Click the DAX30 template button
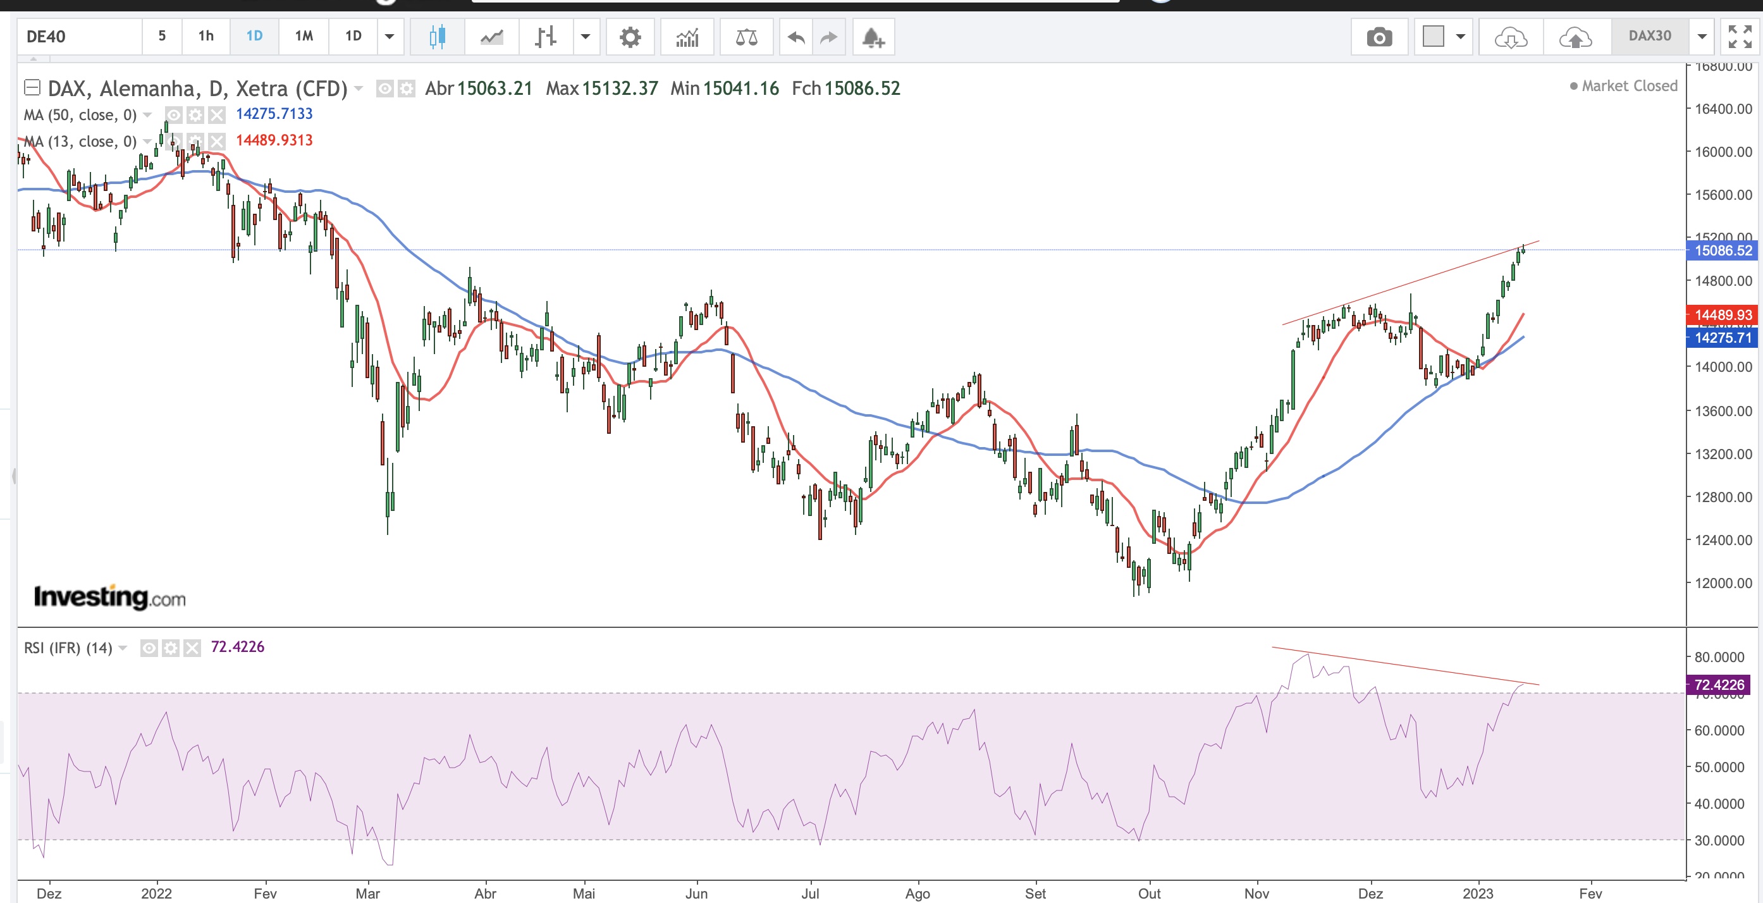The image size is (1763, 903). [1649, 36]
